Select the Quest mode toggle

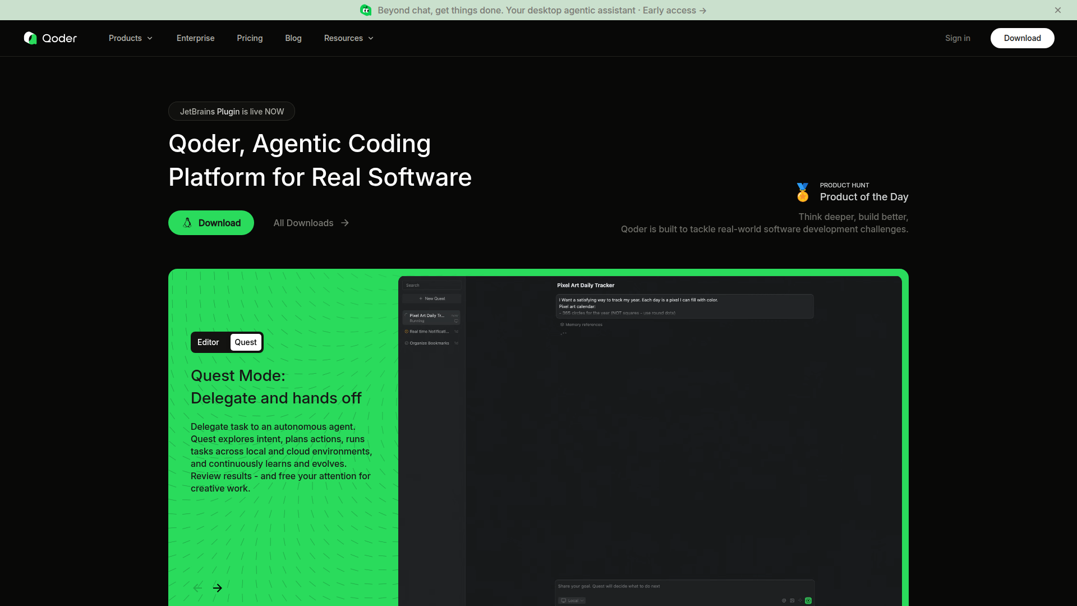[246, 342]
